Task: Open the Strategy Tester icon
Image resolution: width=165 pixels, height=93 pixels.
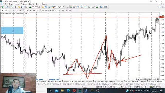Action: 26,7
